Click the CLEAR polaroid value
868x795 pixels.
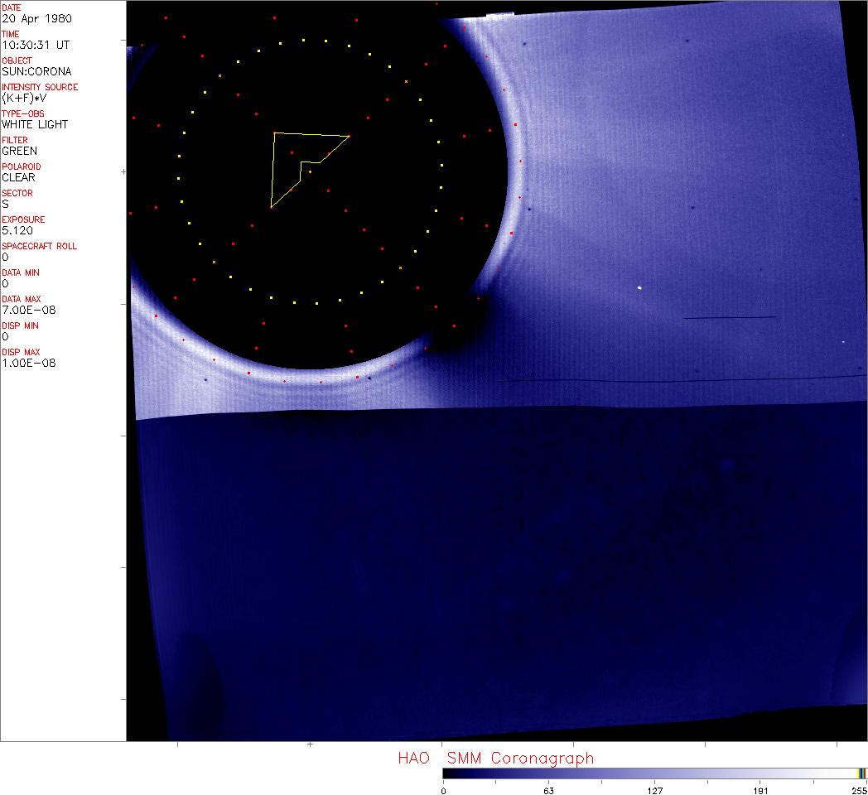pos(18,177)
